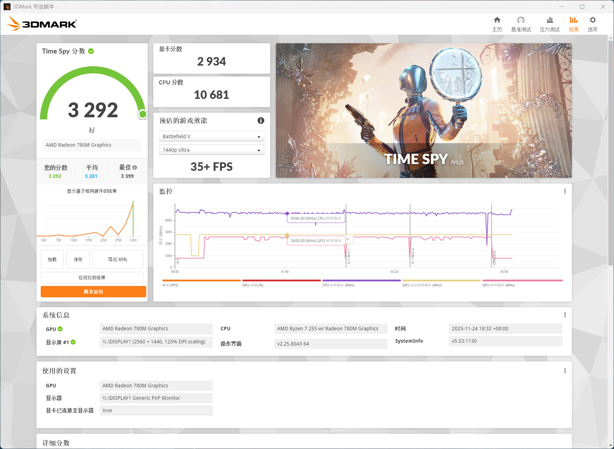The width and height of the screenshot is (614, 449).
Task: Toggle the 帧率 (FPS) orange legend
Action: (201, 283)
